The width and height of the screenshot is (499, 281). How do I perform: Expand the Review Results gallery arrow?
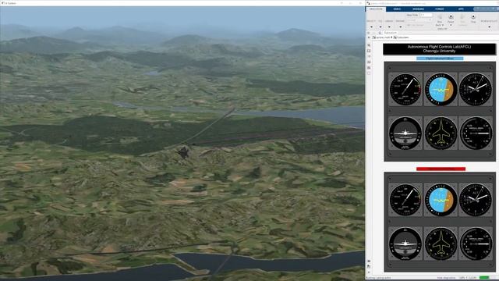(x=490, y=27)
